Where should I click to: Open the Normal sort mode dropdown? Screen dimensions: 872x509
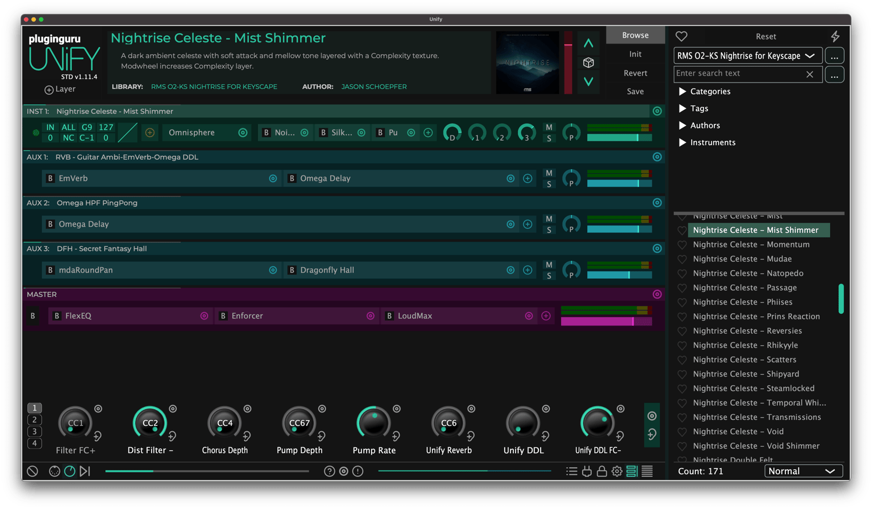pyautogui.click(x=803, y=471)
